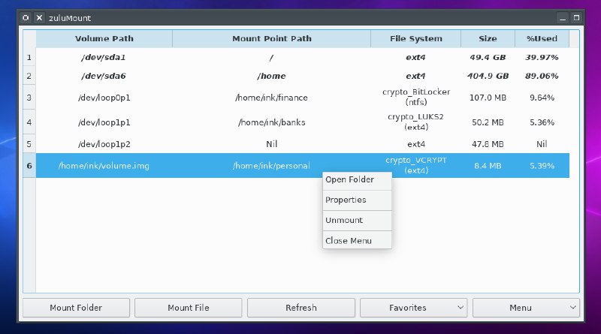Select Properties in the context menu
The image size is (601, 334).
pyautogui.click(x=357, y=200)
